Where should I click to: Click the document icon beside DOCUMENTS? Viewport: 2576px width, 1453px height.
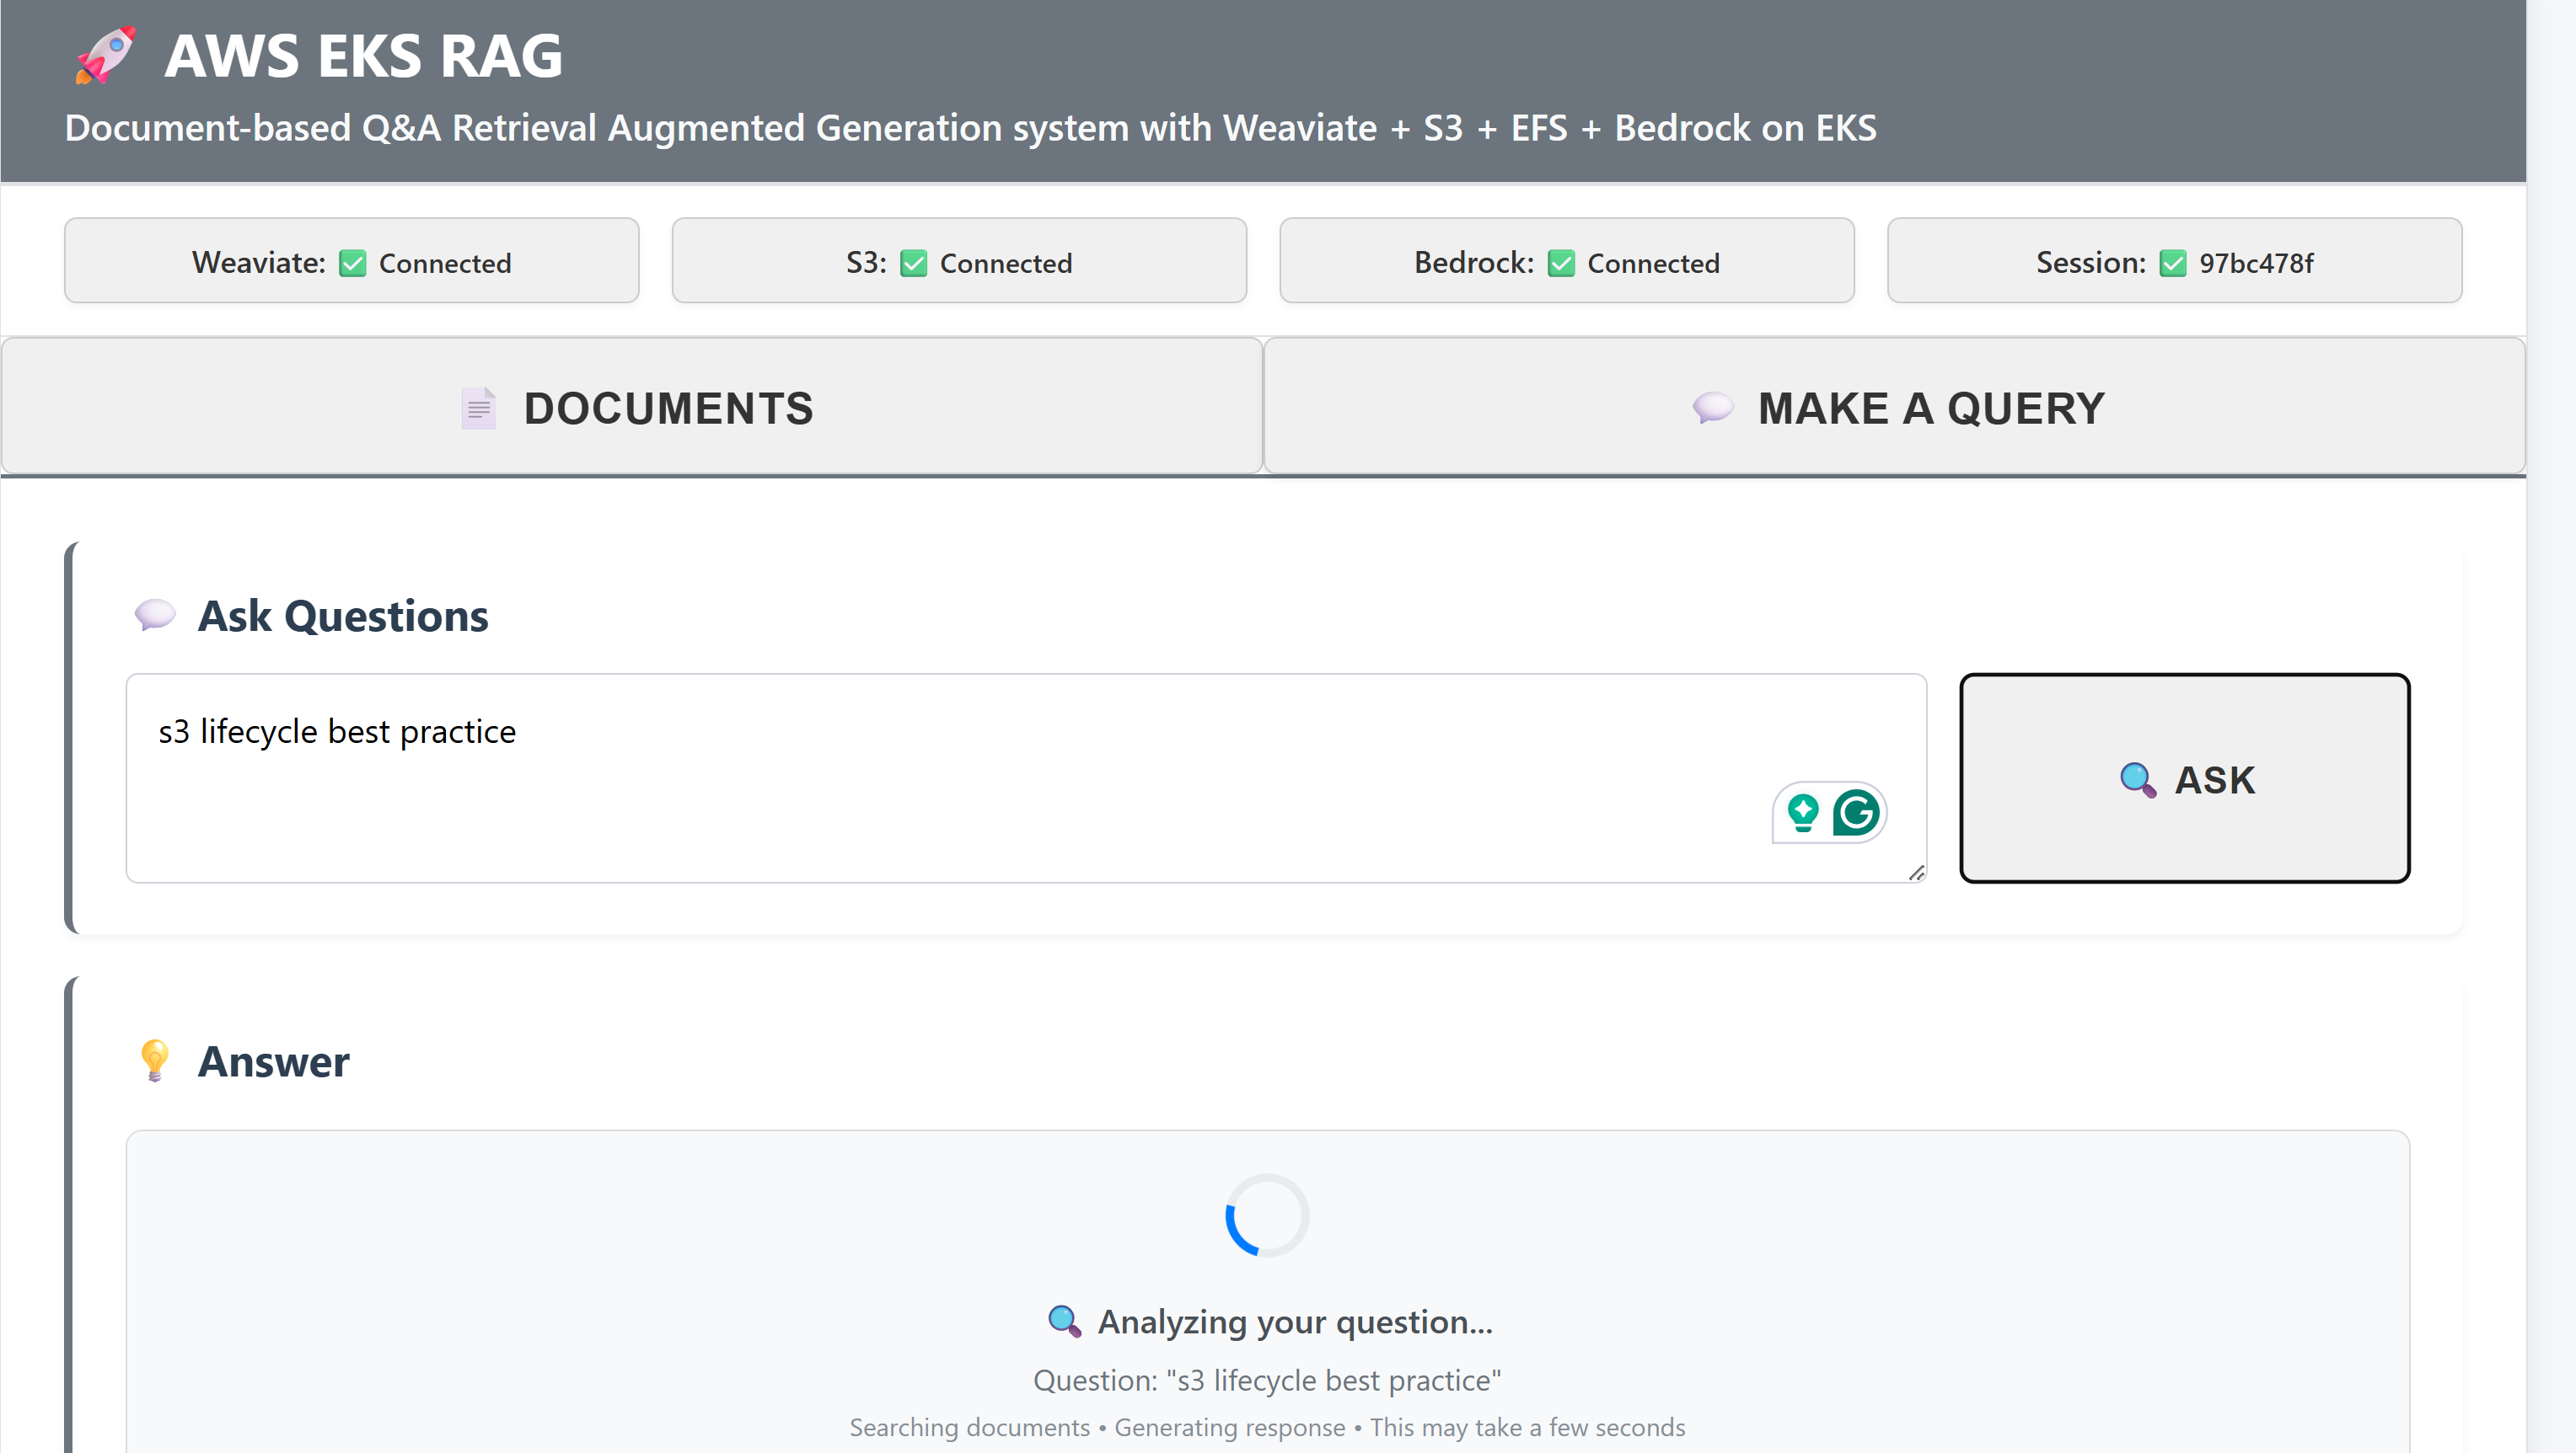coord(478,409)
